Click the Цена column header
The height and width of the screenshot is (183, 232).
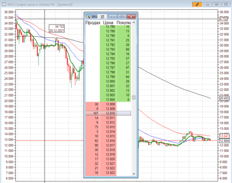(108, 23)
